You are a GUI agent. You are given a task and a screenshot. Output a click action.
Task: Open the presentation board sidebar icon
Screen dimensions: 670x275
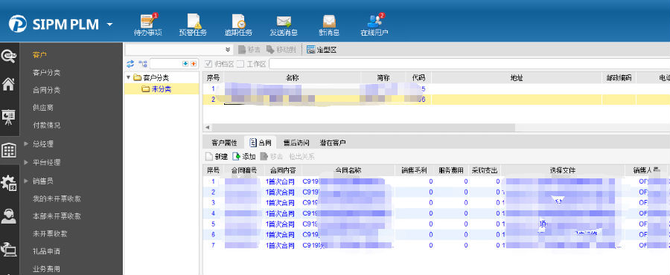click(x=9, y=117)
